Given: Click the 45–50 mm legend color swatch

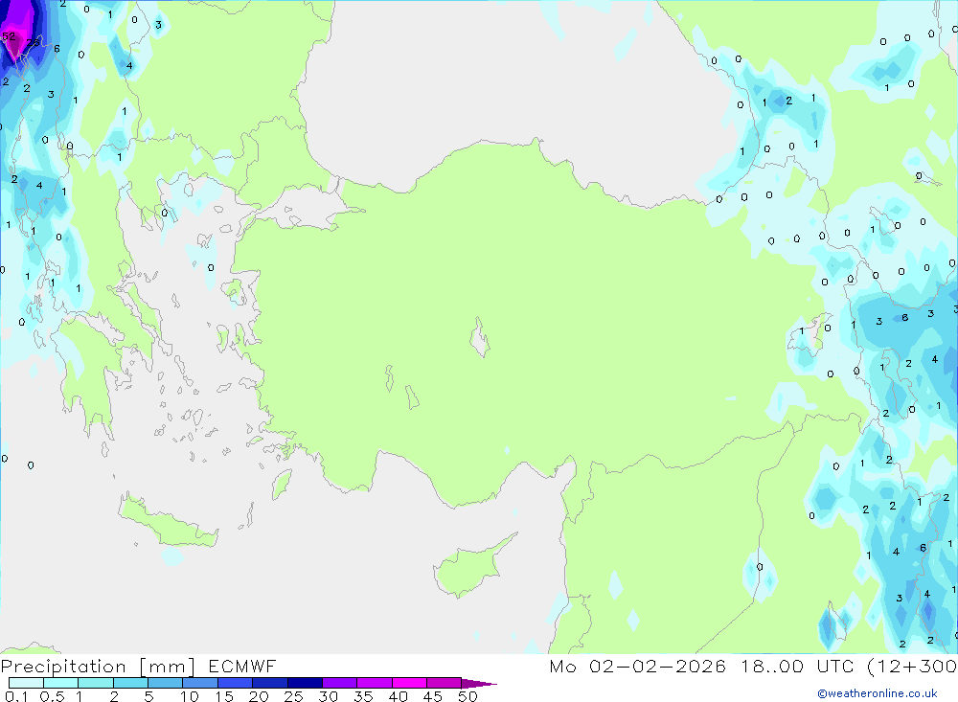Looking at the screenshot, I should (444, 683).
